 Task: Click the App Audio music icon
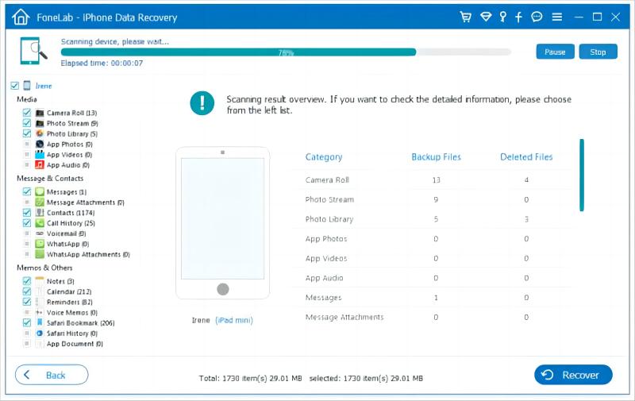click(40, 165)
